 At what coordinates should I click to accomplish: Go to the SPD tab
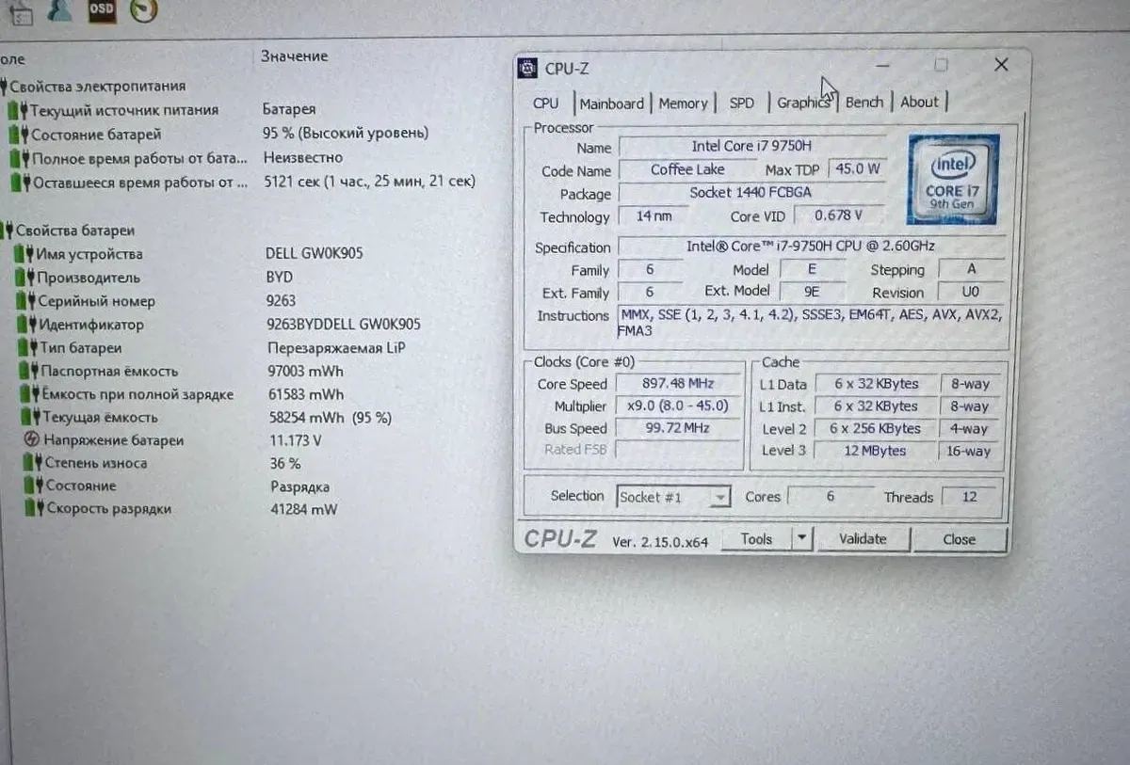[742, 104]
